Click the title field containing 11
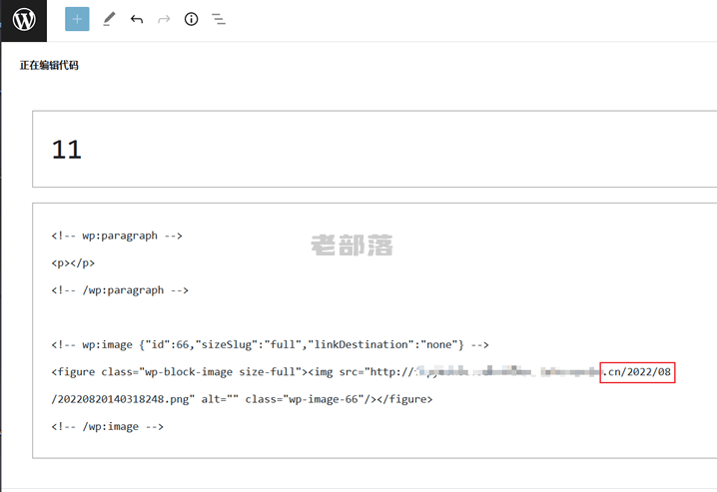The width and height of the screenshot is (717, 492). coord(374,149)
